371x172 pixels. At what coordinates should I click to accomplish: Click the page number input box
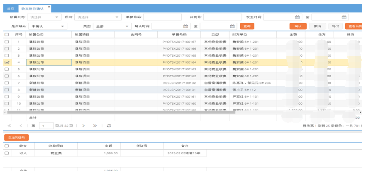pos(46,126)
